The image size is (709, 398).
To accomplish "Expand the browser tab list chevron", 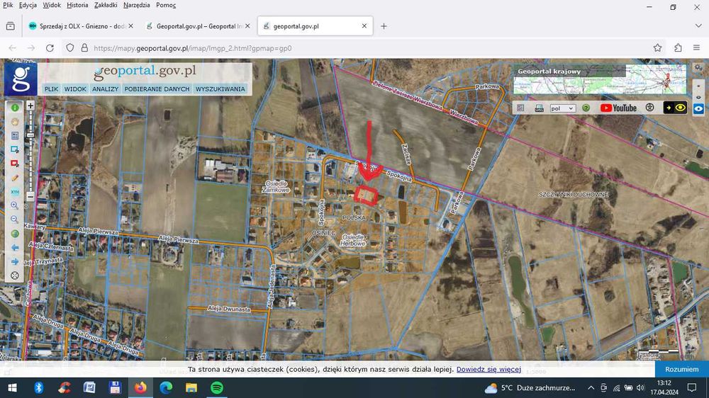I will pos(698,25).
